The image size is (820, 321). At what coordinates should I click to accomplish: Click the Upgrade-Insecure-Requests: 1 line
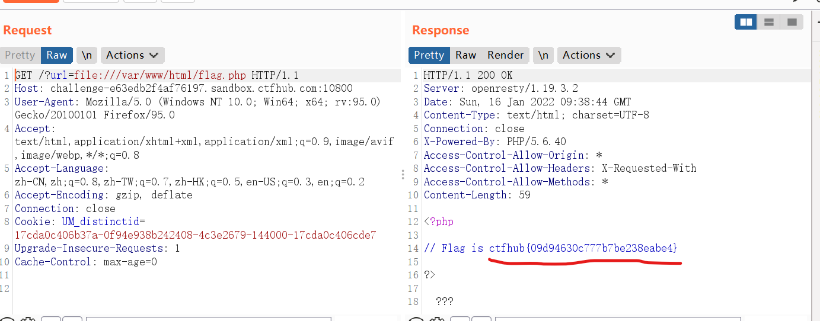[97, 248]
